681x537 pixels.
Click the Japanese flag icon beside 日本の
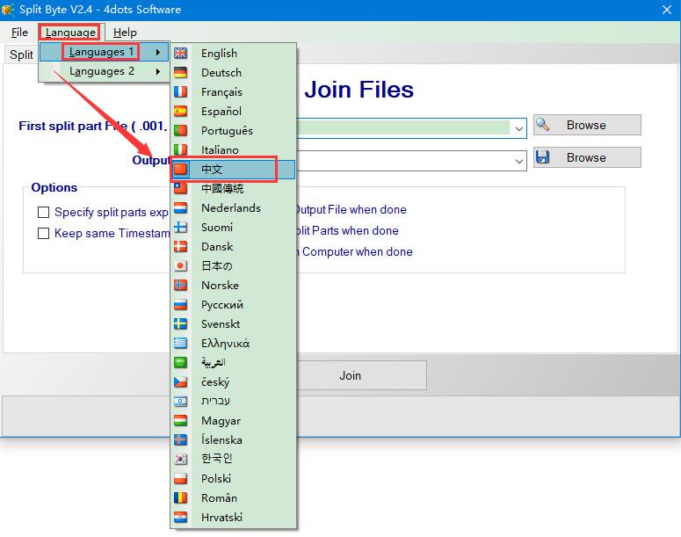[181, 266]
